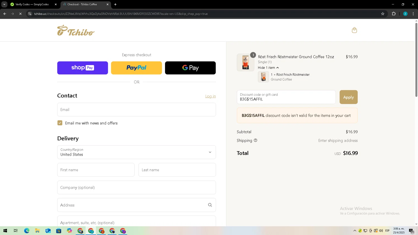Select Google Pay express checkout
The image size is (418, 235).
click(x=190, y=68)
